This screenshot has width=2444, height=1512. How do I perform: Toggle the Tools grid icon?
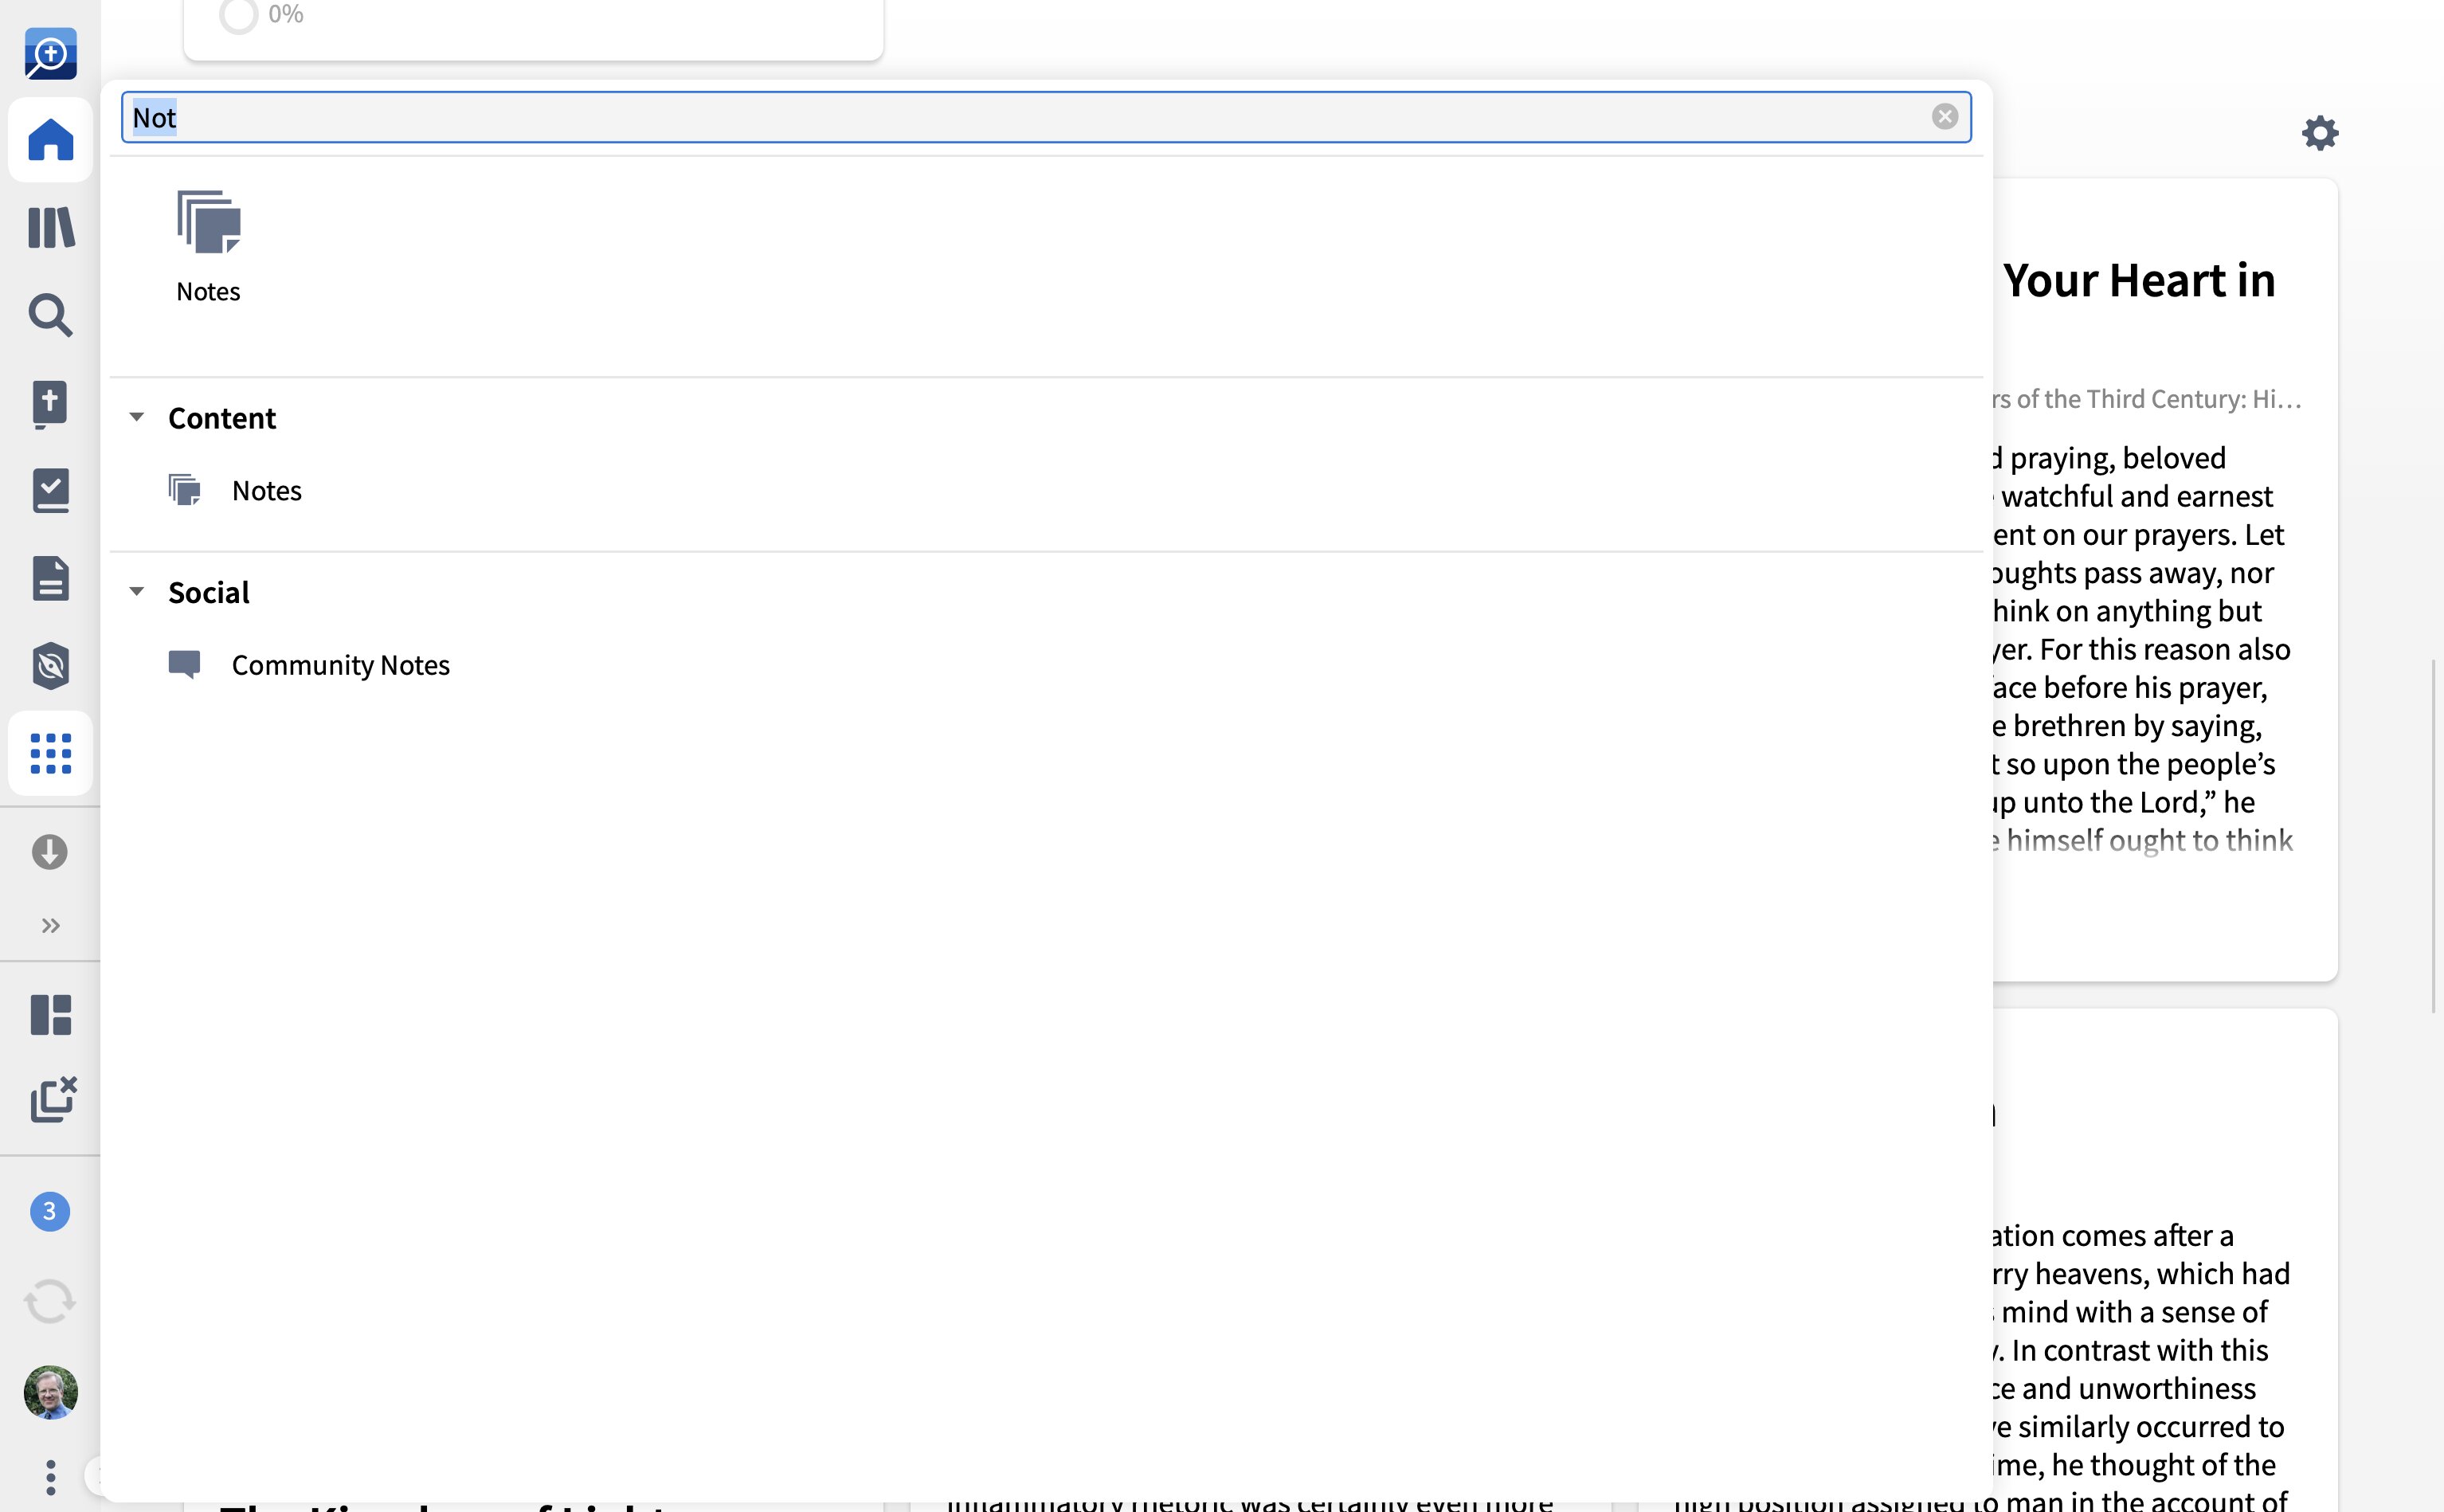tap(50, 753)
